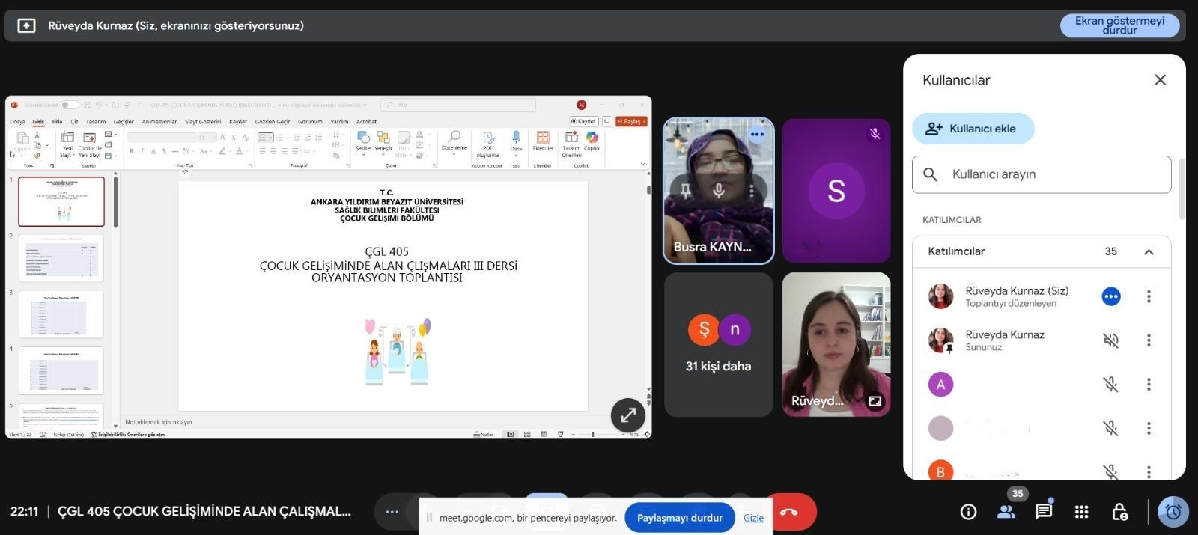
Task: Open the chat panel icon
Action: (x=1044, y=512)
